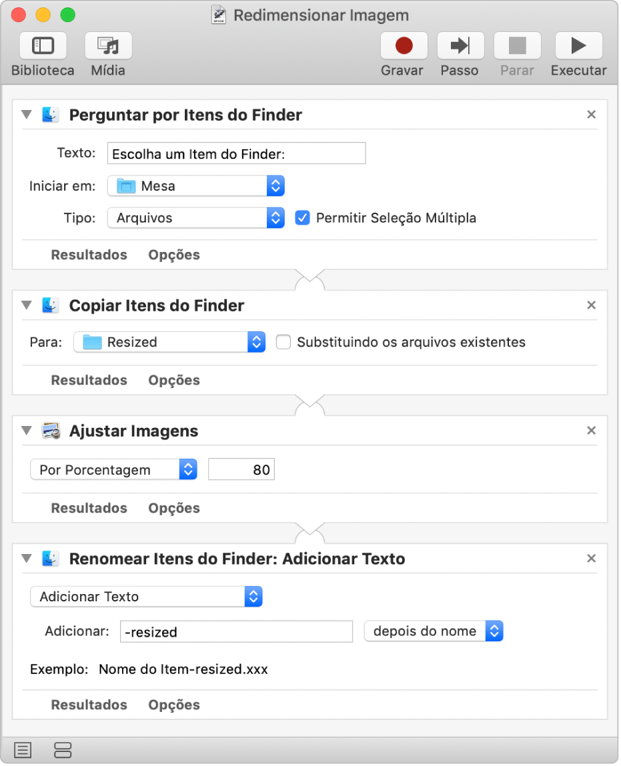Open the depois do nome dropdown

pyautogui.click(x=434, y=631)
